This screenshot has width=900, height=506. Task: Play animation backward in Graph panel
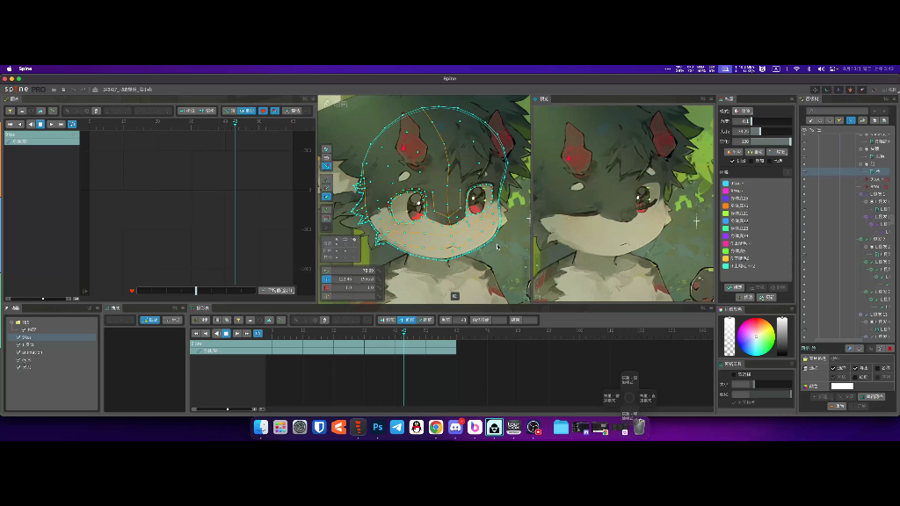[31, 124]
